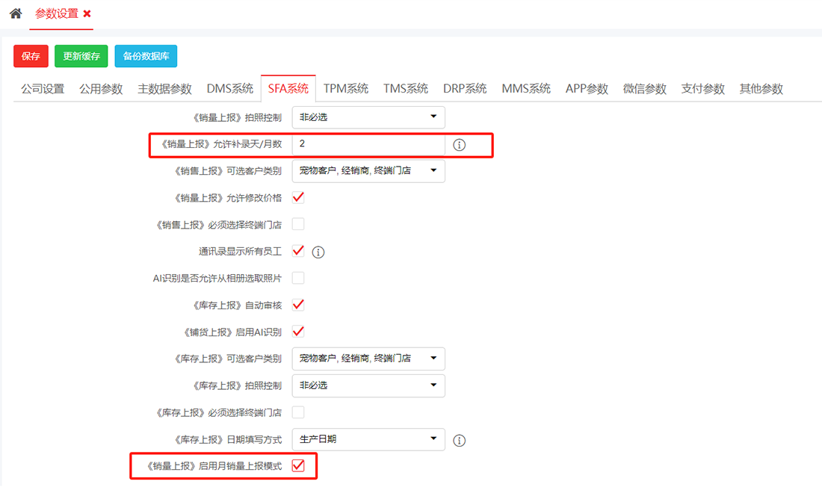Click info icon beside 日期填写方式 dropdown
Screen dimensions: 822x493
pyautogui.click(x=460, y=441)
